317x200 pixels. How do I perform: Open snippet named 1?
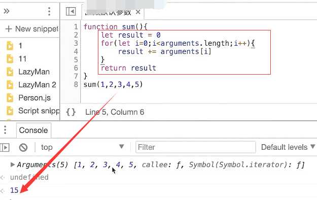coord(20,46)
